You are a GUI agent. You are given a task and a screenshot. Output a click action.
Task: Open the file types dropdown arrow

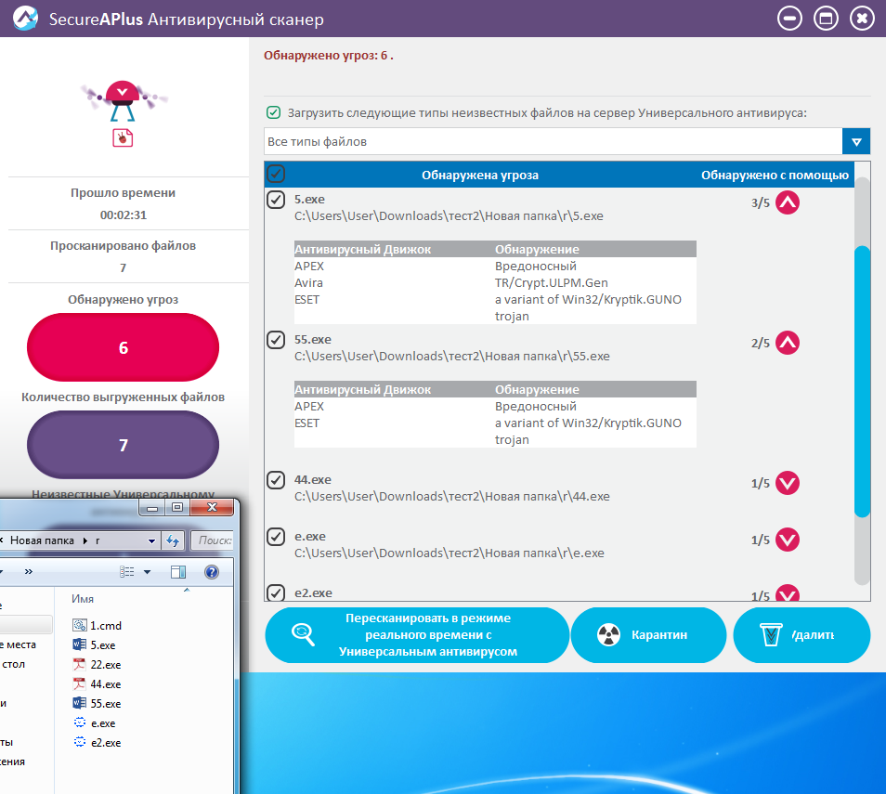tap(856, 141)
